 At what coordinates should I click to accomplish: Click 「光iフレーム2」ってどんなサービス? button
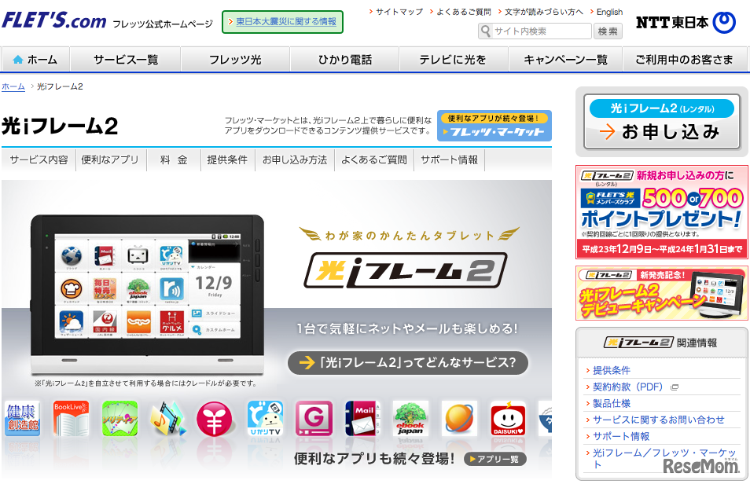(x=408, y=363)
